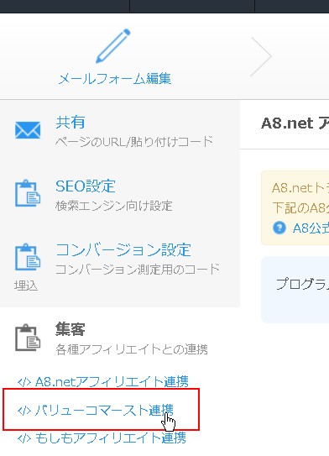Click the code icon before A8.netアフィリエイト連携
Screen dimensions: 329x456
(x=24, y=382)
